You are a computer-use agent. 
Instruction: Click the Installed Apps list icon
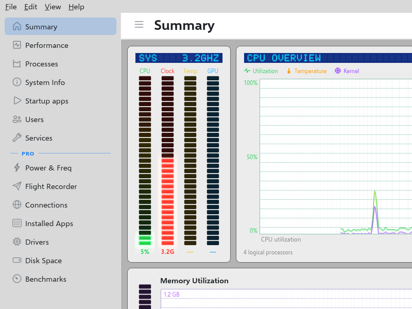[x=17, y=224]
